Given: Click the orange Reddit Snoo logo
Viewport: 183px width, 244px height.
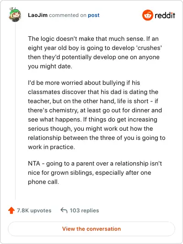Looking at the screenshot, I should 148,15.
